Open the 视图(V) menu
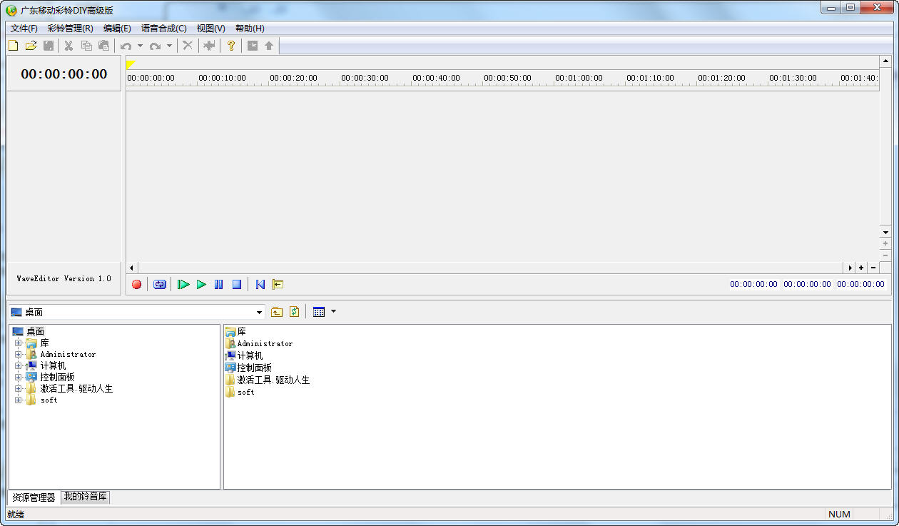Image resolution: width=899 pixels, height=526 pixels. pyautogui.click(x=211, y=29)
